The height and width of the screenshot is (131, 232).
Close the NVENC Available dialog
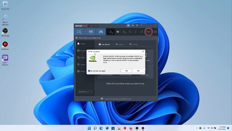143,52
